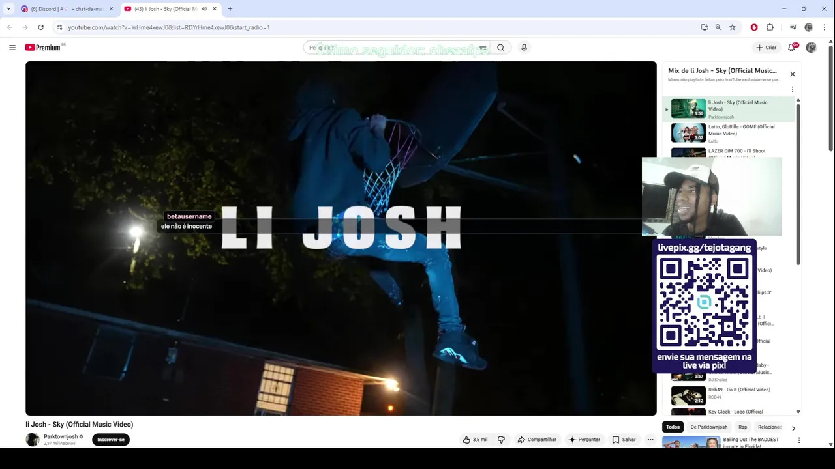Open the tab search dropdown arrow
The height and width of the screenshot is (469, 835).
tap(8, 9)
